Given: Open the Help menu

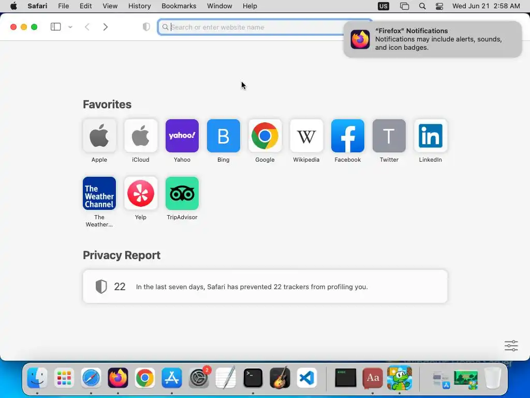Looking at the screenshot, I should (250, 6).
